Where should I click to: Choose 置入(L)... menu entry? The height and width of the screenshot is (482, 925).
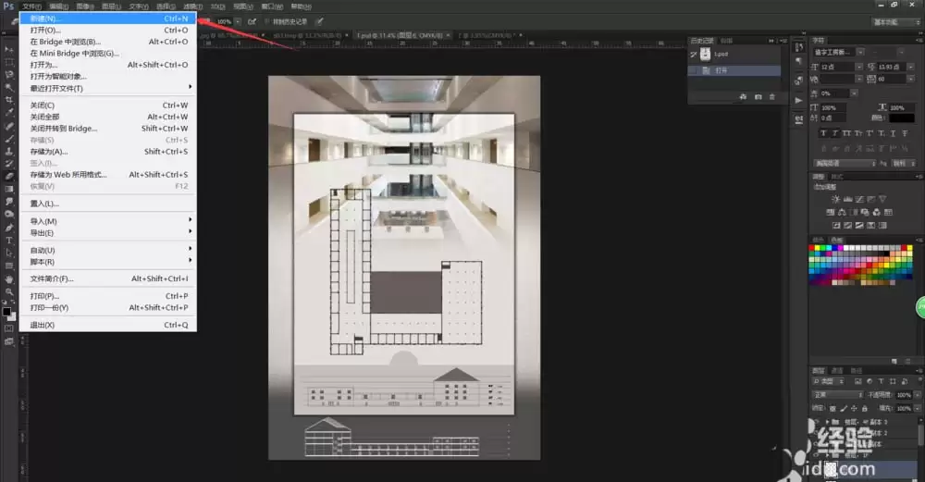click(110, 204)
